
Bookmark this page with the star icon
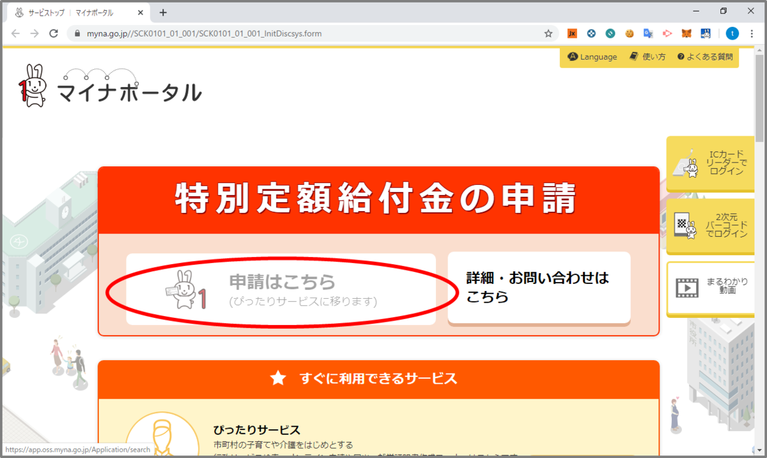(x=548, y=33)
